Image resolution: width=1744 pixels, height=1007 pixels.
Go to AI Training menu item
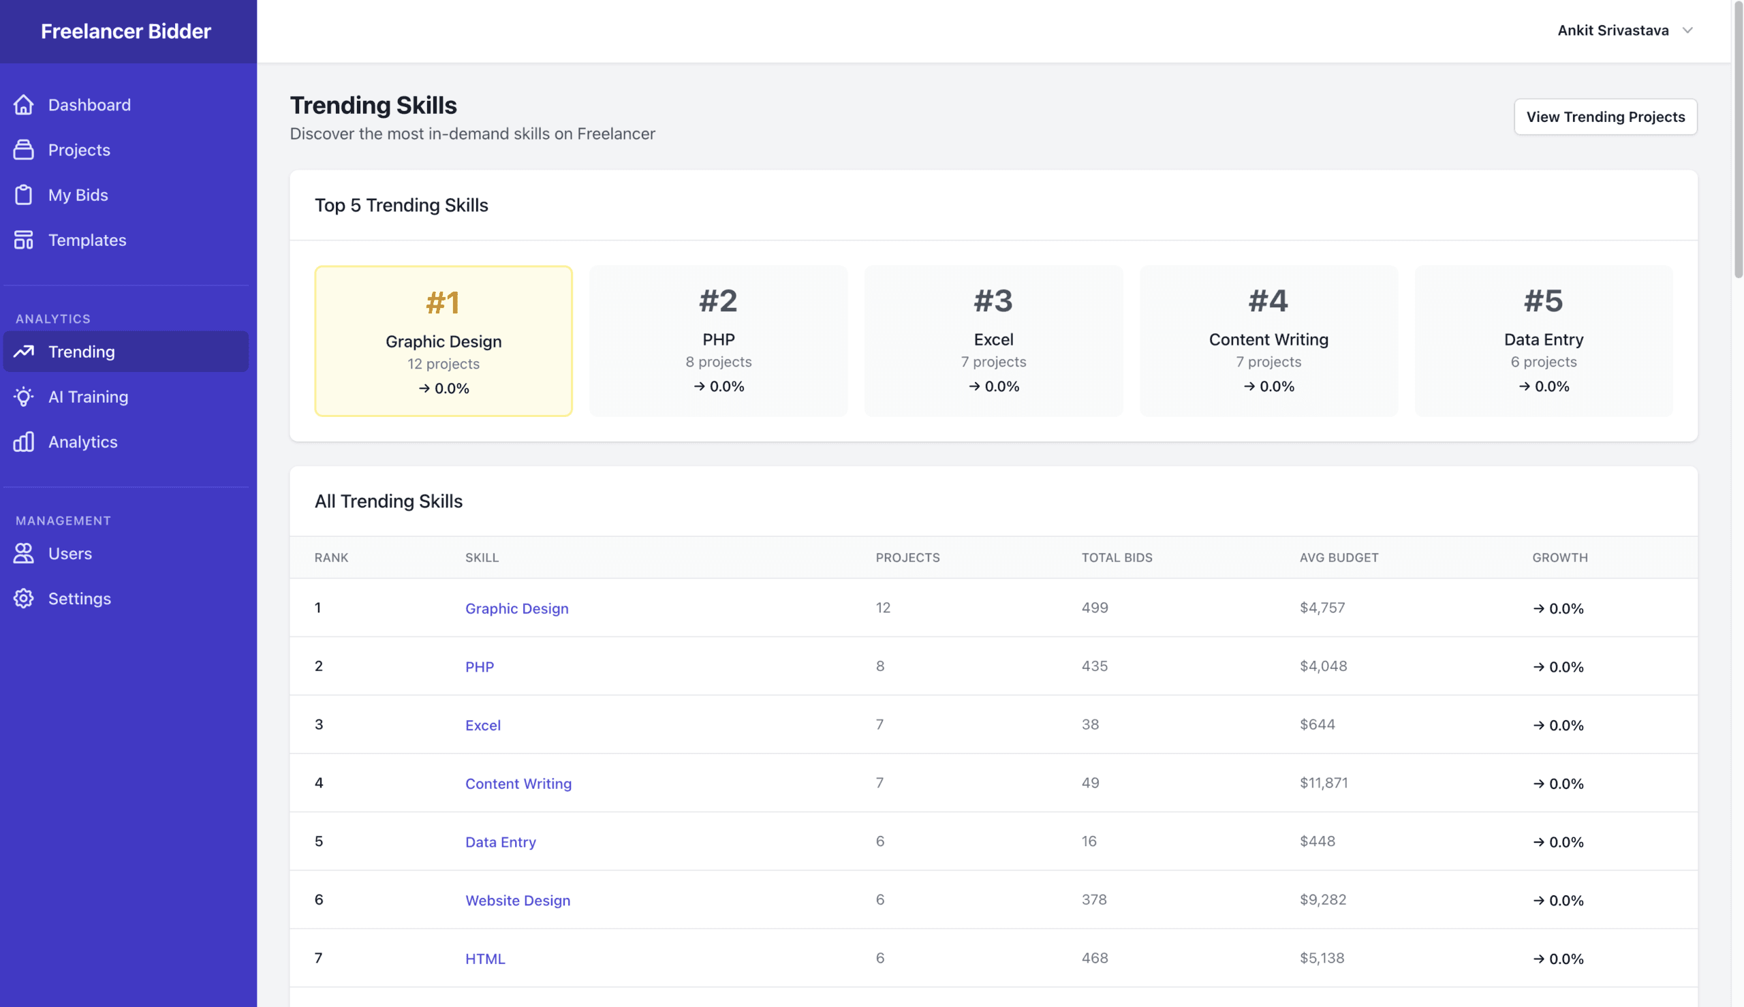click(x=88, y=397)
